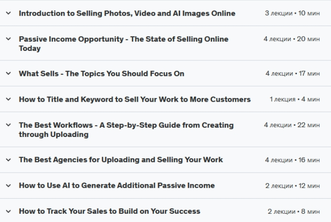This screenshot has height=222, width=331.
Task: Click chevron beside What Sells section
Action: (9, 74)
